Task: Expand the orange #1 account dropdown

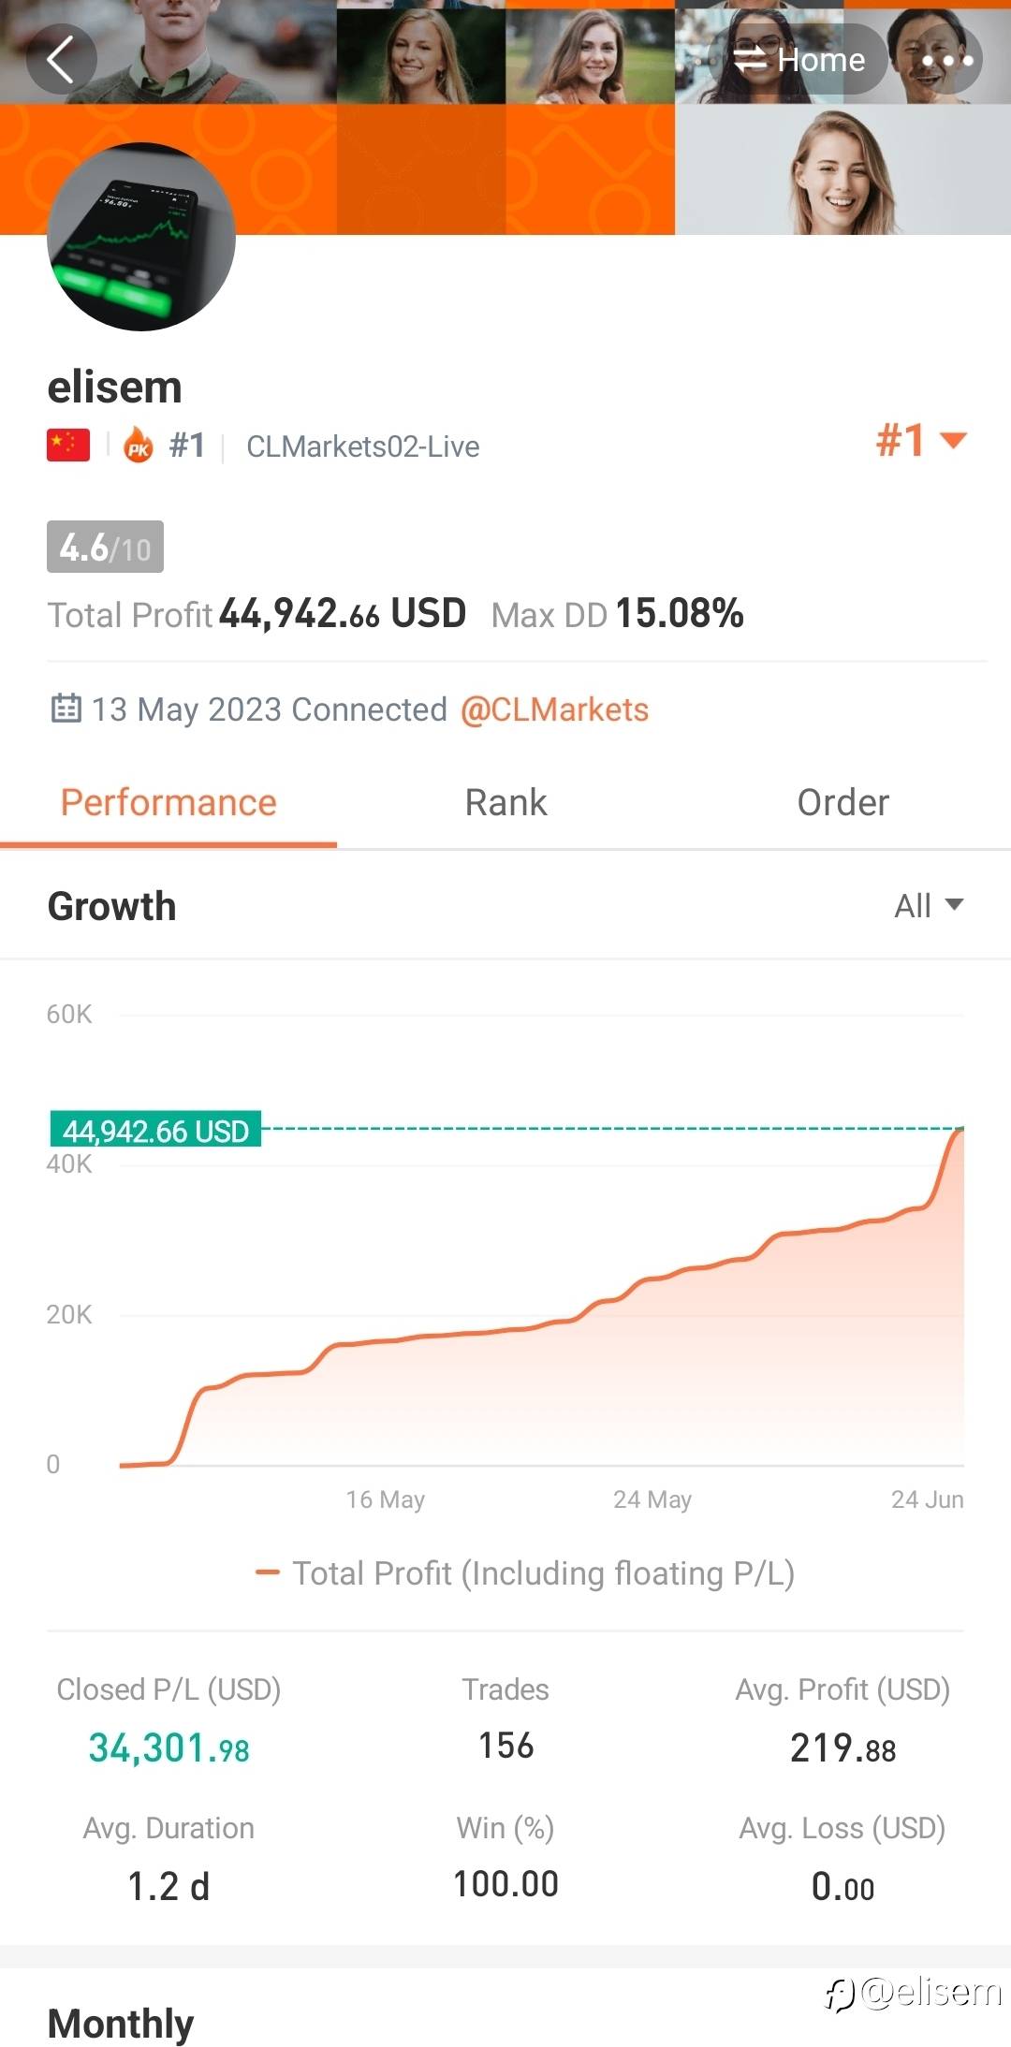Action: 921,440
